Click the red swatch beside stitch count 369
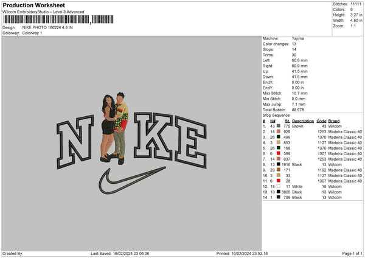Viewport: 365px width, 258px height. click(x=279, y=153)
